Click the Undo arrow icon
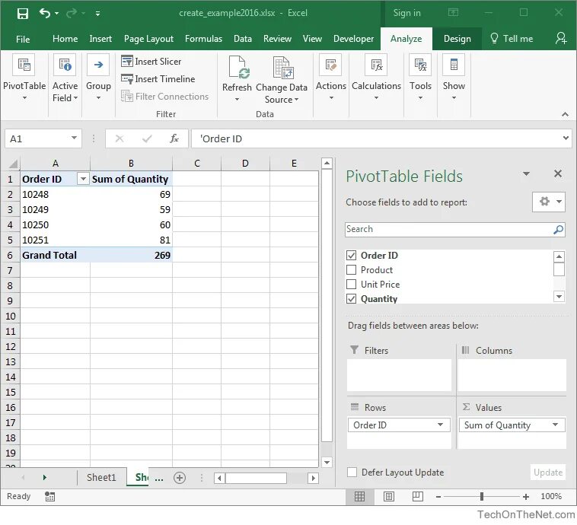Image resolution: width=577 pixels, height=525 pixels. (x=45, y=14)
